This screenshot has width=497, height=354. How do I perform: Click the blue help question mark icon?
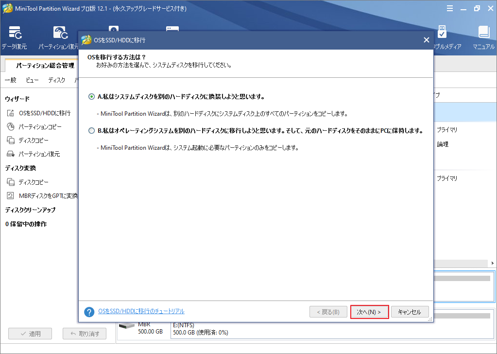pos(89,312)
